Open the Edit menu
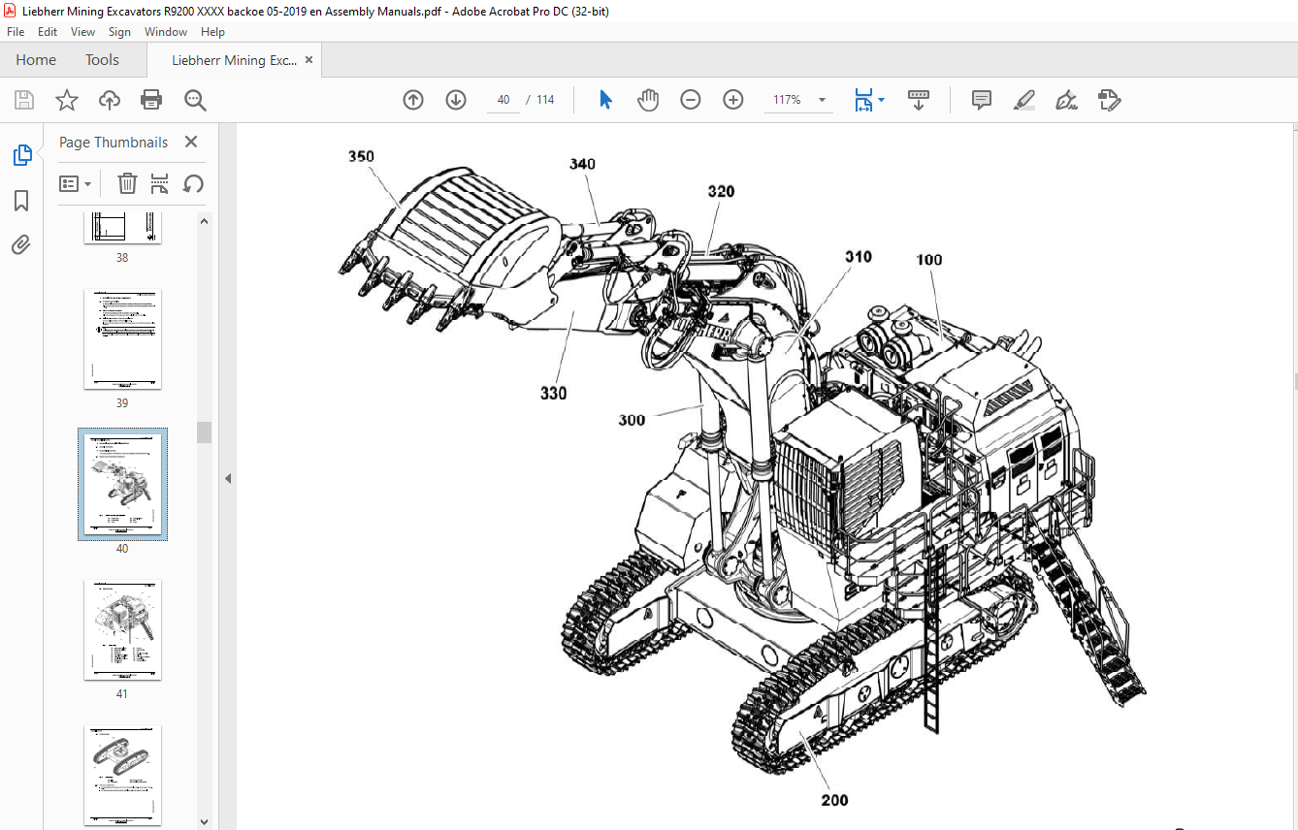This screenshot has height=830, width=1298. (48, 32)
